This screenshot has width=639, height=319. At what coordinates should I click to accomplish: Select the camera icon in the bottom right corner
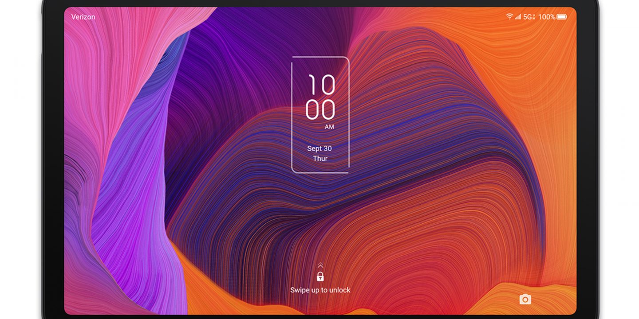[525, 300]
